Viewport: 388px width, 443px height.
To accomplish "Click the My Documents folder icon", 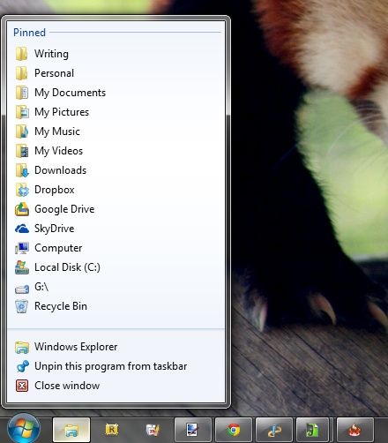I will click(x=22, y=93).
